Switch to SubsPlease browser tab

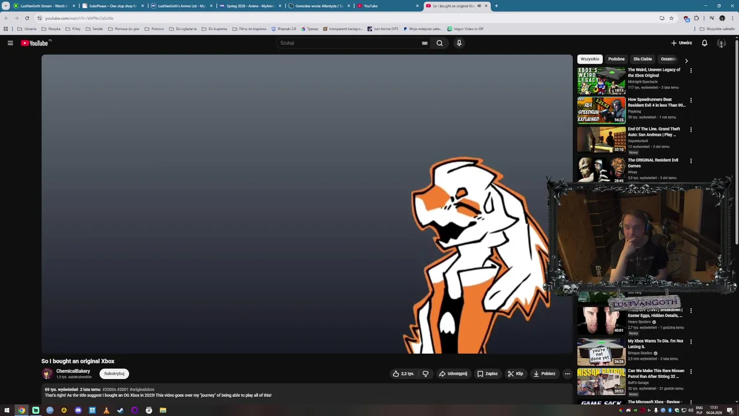tap(113, 6)
